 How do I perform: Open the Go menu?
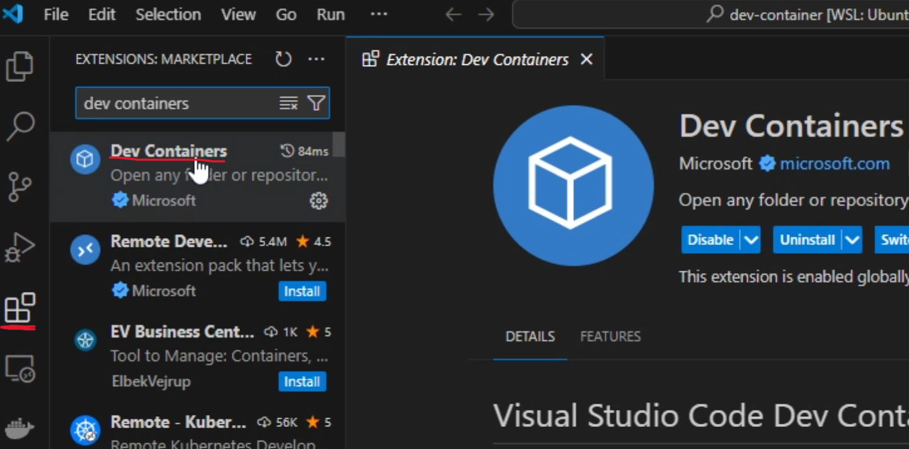286,14
